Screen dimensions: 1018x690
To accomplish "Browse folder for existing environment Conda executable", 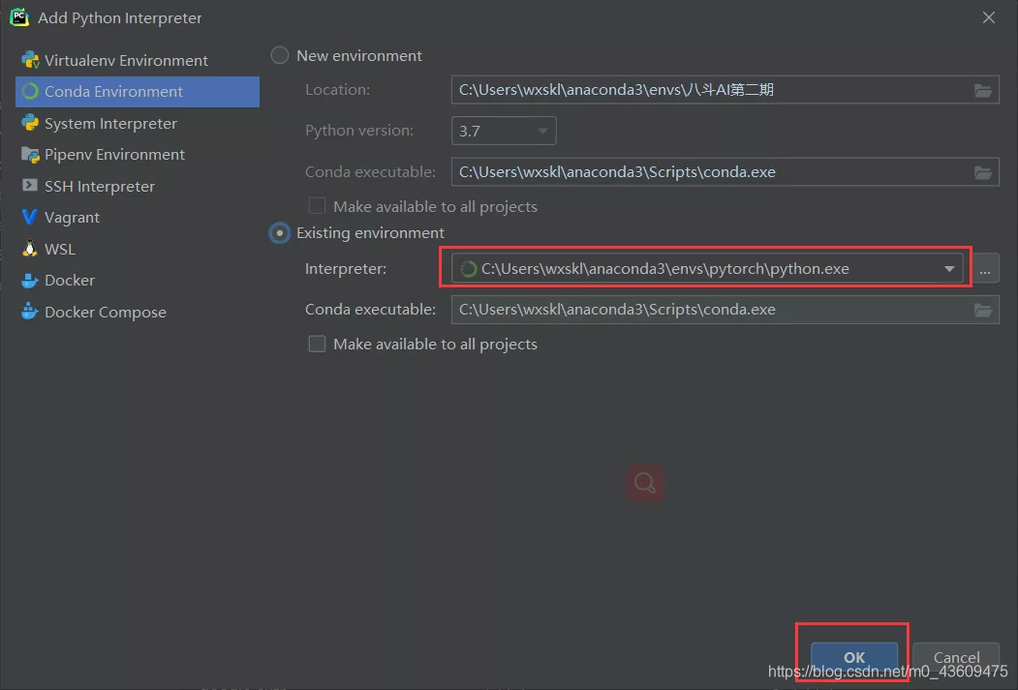I will [983, 310].
